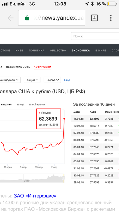Tap the news.yandex.ua address bar

point(52,18)
